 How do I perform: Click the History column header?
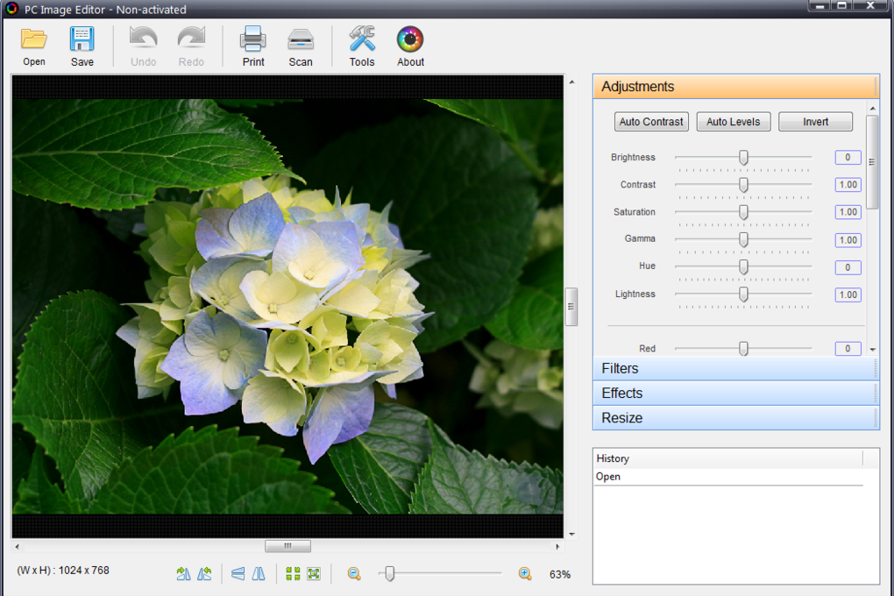[728, 458]
